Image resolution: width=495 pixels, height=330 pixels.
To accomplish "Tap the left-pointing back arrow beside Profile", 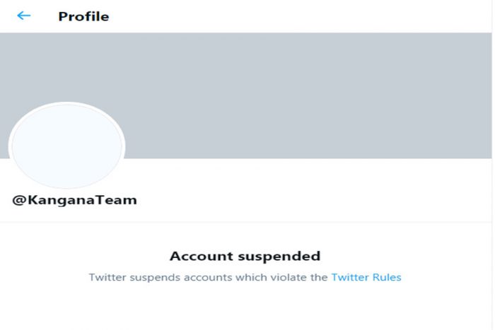I will [x=23, y=16].
